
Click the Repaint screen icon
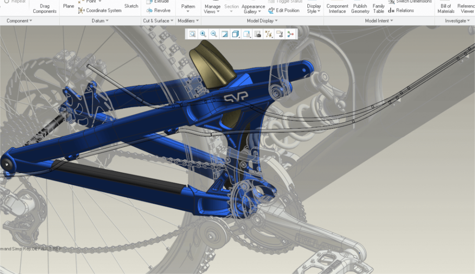click(x=225, y=34)
